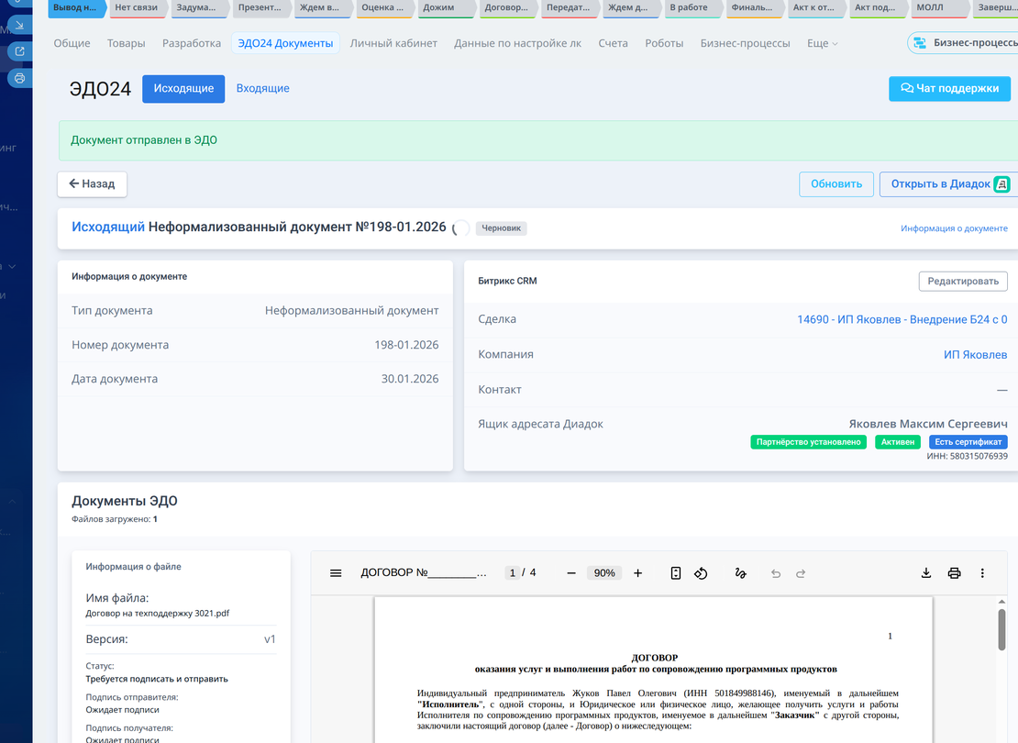Download the PDF contract file
This screenshot has width=1018, height=743.
[926, 573]
